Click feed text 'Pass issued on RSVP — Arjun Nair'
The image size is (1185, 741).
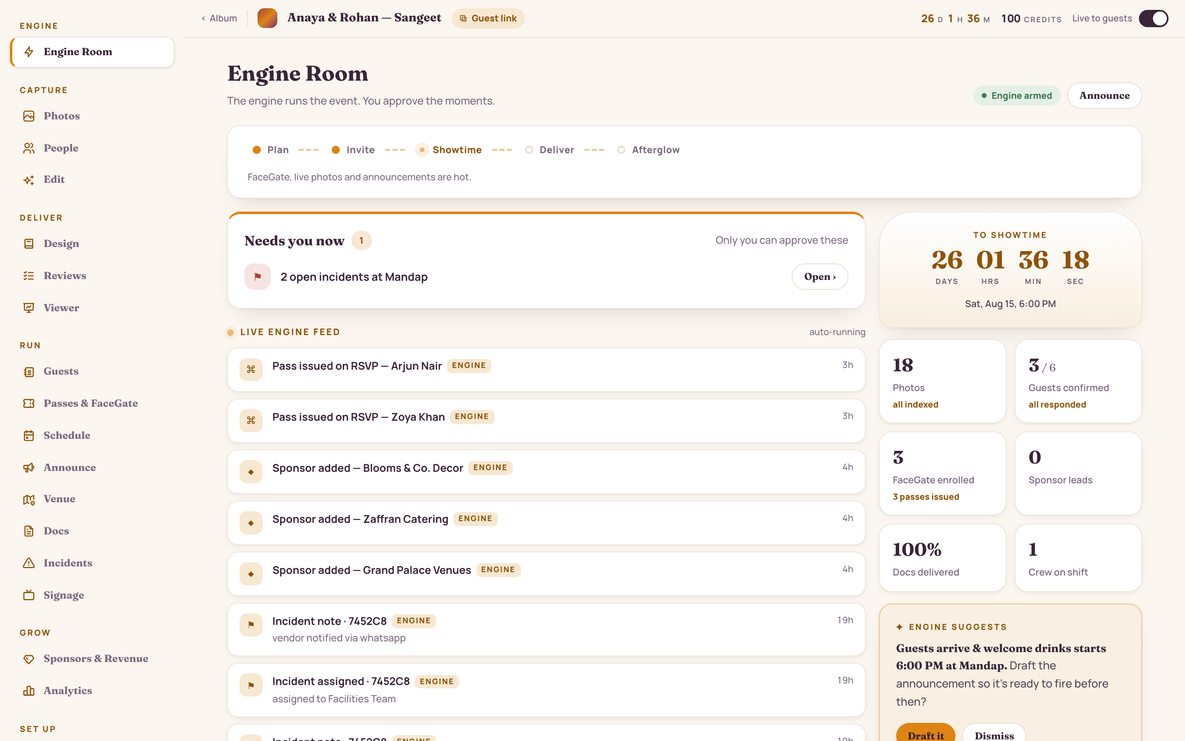coord(357,366)
